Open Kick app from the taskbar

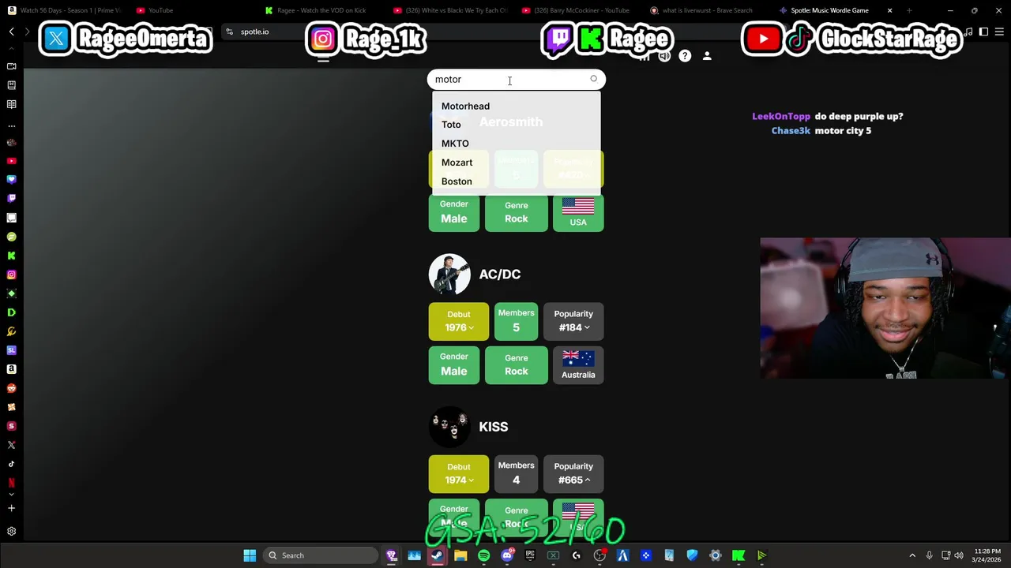(x=739, y=555)
